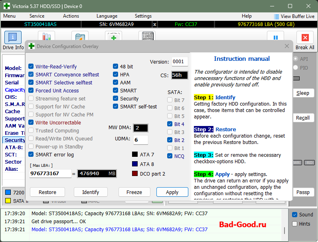Disable the Sound checkbox

(294, 214)
